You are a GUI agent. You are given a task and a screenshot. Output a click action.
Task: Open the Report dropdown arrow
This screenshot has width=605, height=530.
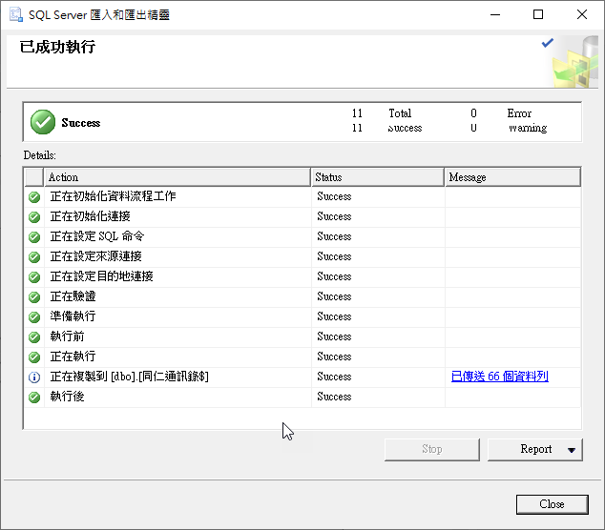(572, 450)
